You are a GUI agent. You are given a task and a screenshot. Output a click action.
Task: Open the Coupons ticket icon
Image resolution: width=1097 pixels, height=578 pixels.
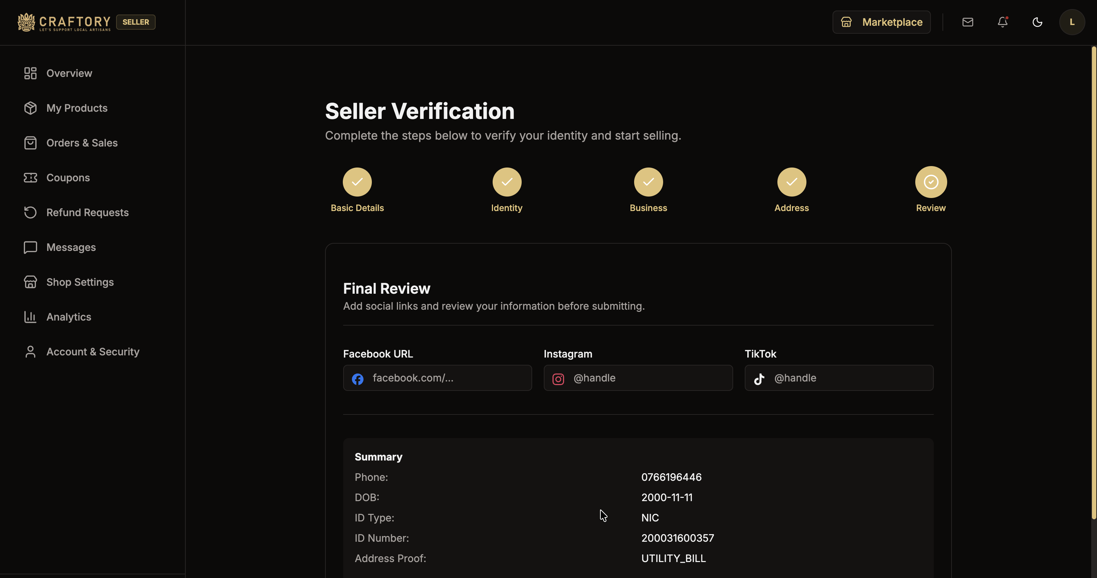(x=30, y=177)
